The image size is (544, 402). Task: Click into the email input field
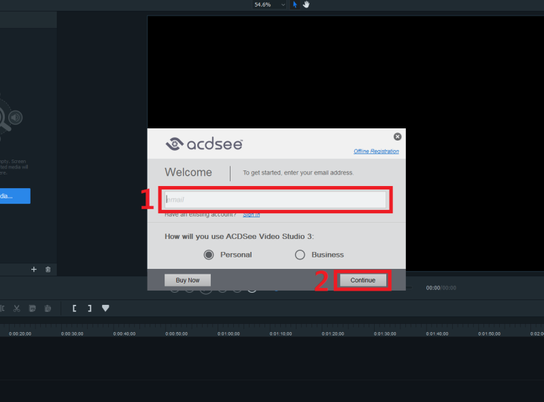click(275, 200)
